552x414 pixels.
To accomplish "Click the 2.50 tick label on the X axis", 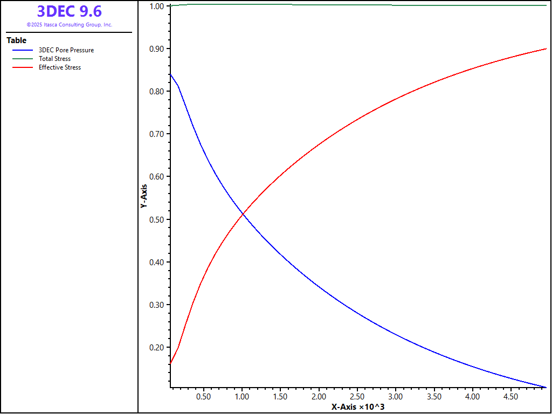I will pyautogui.click(x=357, y=397).
